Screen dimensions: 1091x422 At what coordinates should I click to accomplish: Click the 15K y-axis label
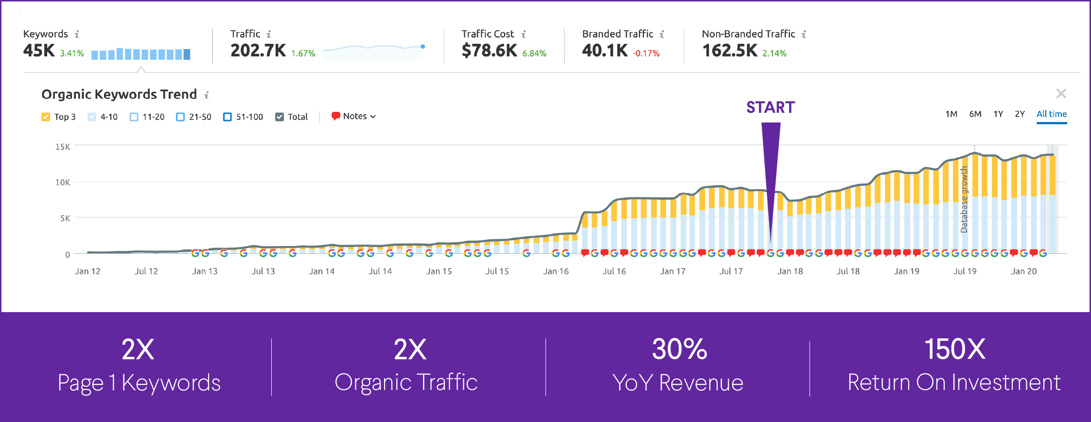(x=63, y=147)
